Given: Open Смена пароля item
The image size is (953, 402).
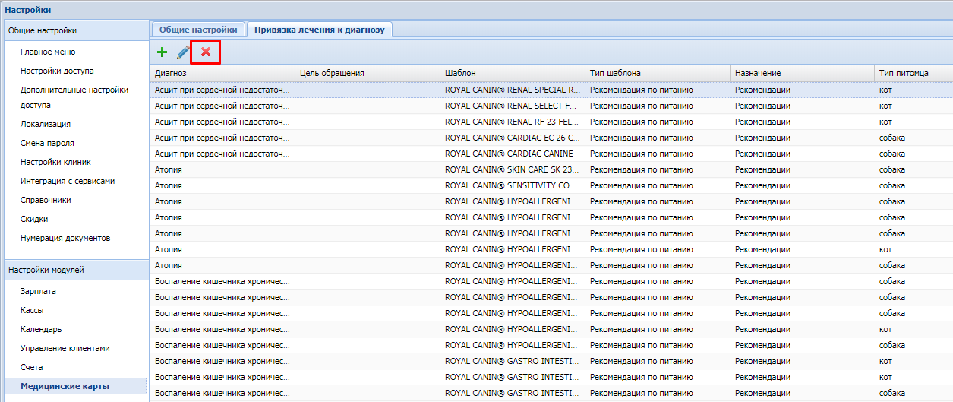Looking at the screenshot, I should click(x=47, y=143).
